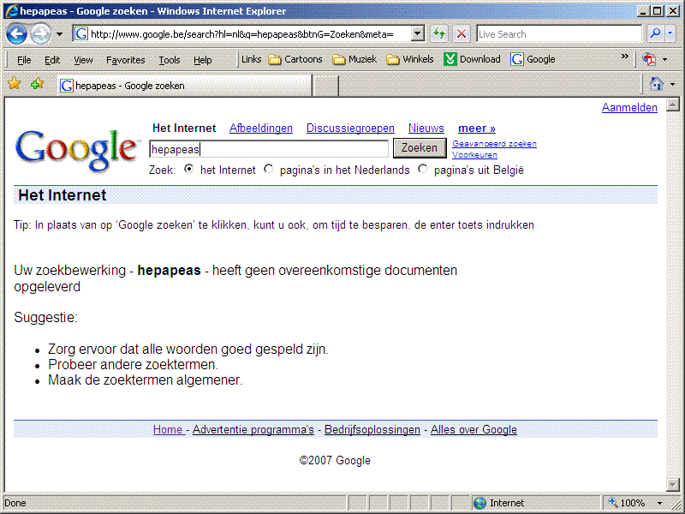Click the vertical scrollbar down arrow
Screen dimensions: 685x514
(673, 484)
